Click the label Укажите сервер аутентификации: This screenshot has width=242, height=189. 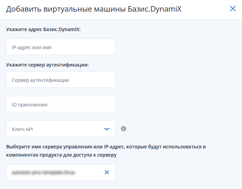coord(47,65)
